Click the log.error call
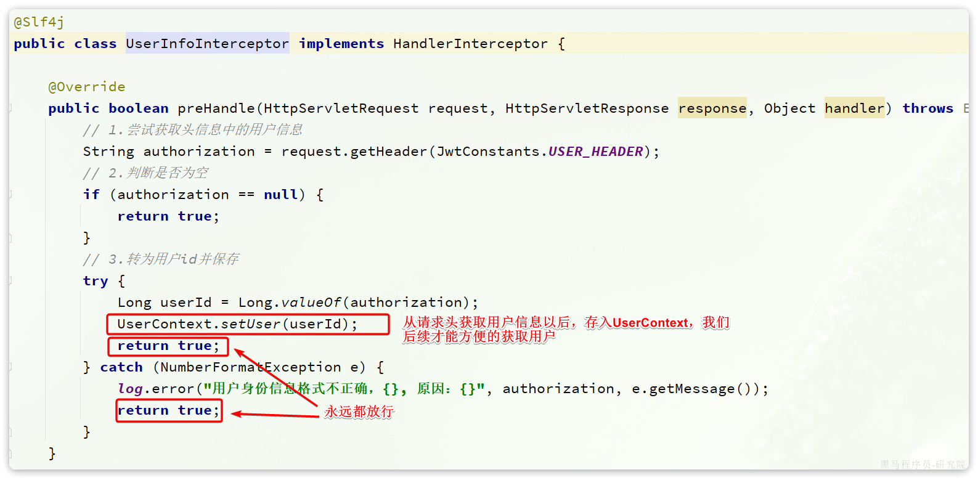The width and height of the screenshot is (978, 480). pyautogui.click(x=156, y=389)
